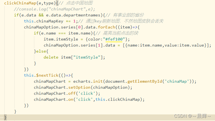This screenshot has width=215, height=121.
Task: Click getElementById method name
Action: click(145, 81)
